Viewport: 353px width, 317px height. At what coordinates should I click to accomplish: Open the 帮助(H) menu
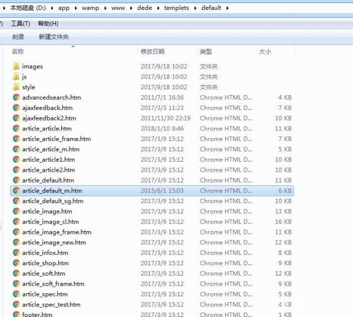pos(48,23)
